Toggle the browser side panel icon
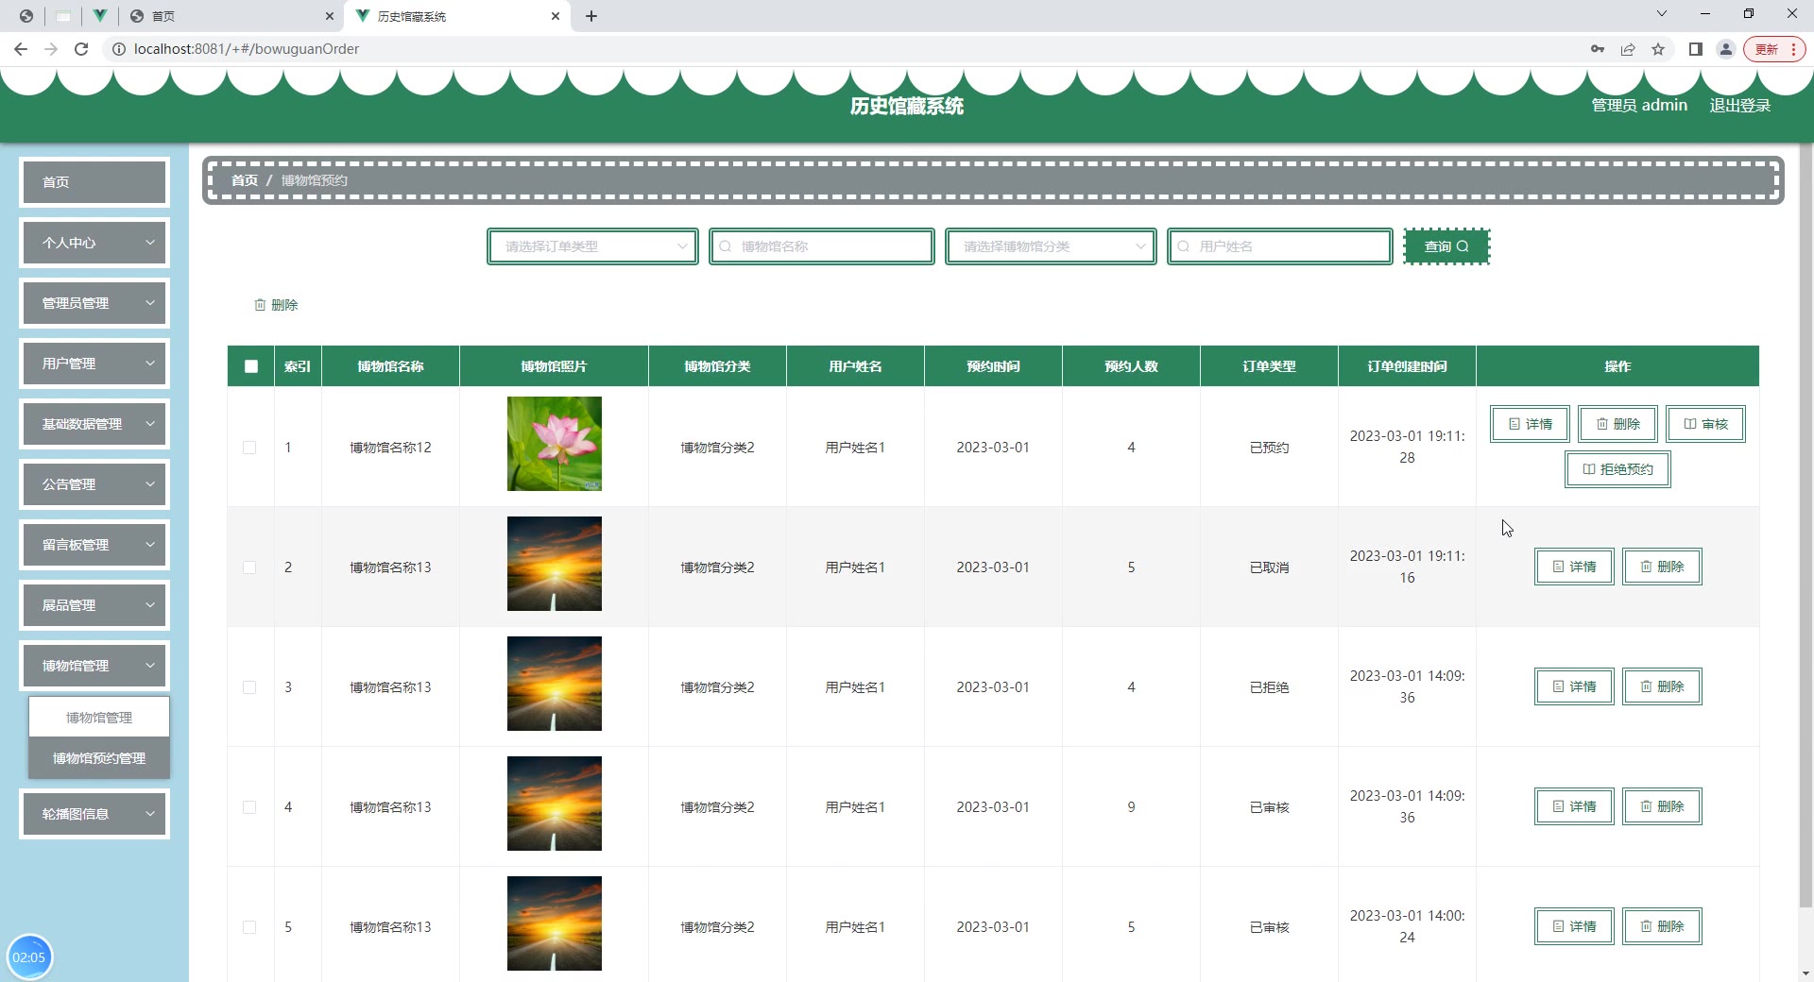 pyautogui.click(x=1696, y=49)
